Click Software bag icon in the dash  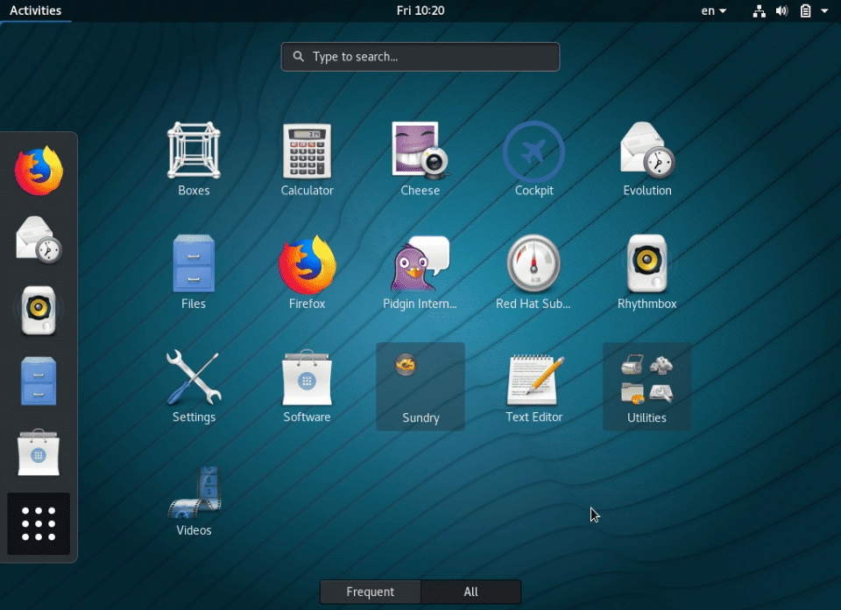[39, 452]
